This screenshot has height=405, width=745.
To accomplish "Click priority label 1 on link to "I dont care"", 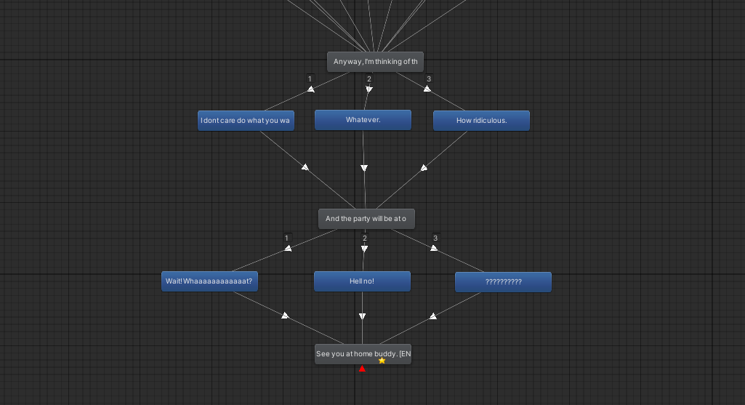I will click(310, 79).
